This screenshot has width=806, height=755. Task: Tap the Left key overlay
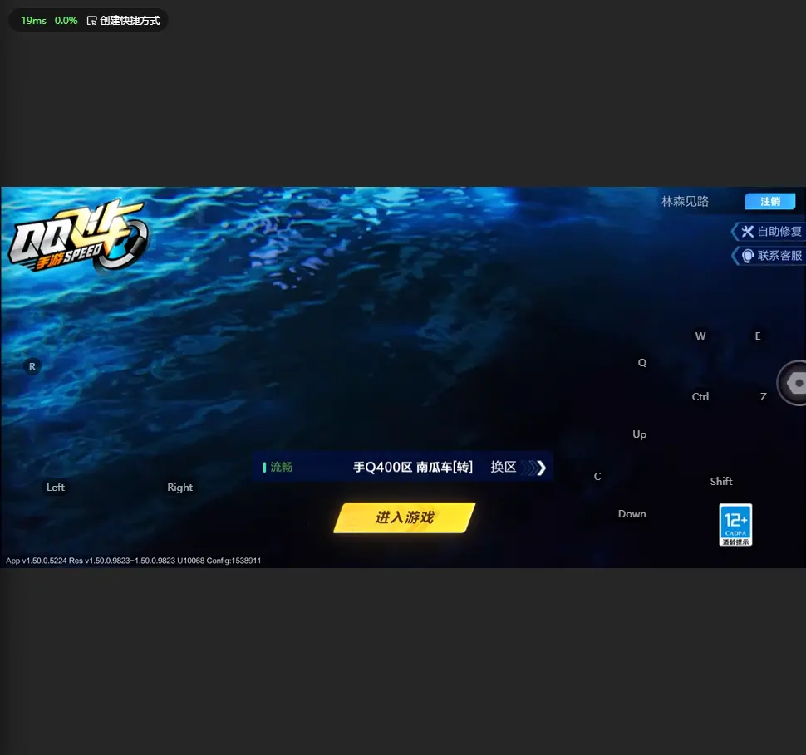56,488
